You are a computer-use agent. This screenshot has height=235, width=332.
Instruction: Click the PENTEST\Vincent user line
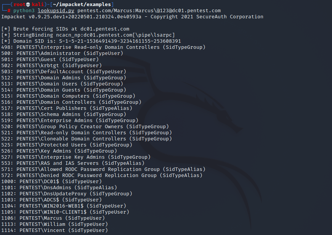[55, 230]
